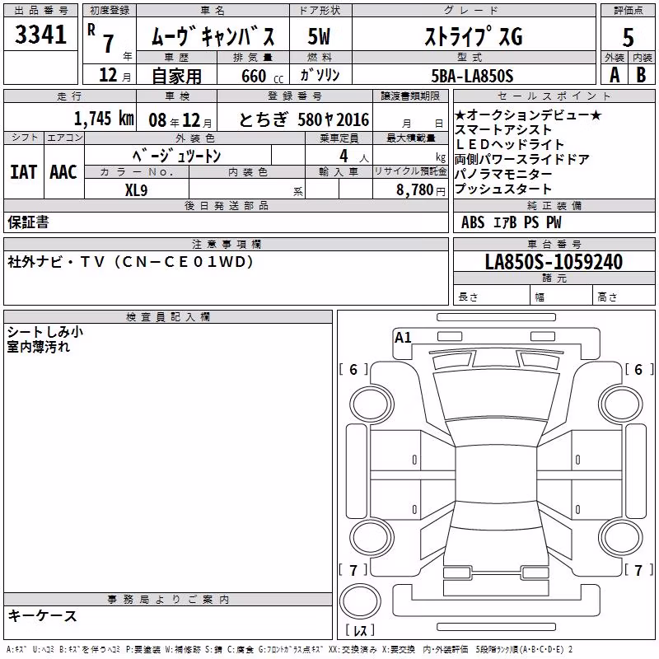Select 保証書 in later-shipped parts
Image resolution: width=659 pixels, height=659 pixels.
click(28, 222)
